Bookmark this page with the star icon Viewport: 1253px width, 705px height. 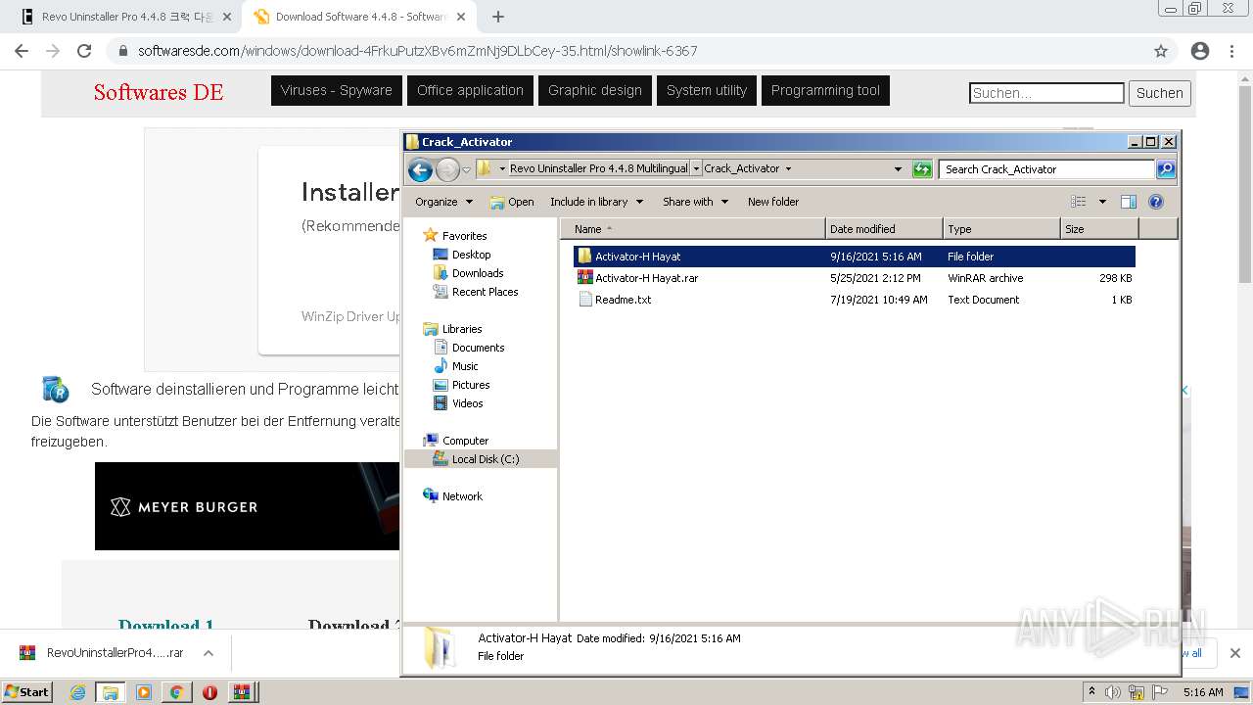point(1161,51)
